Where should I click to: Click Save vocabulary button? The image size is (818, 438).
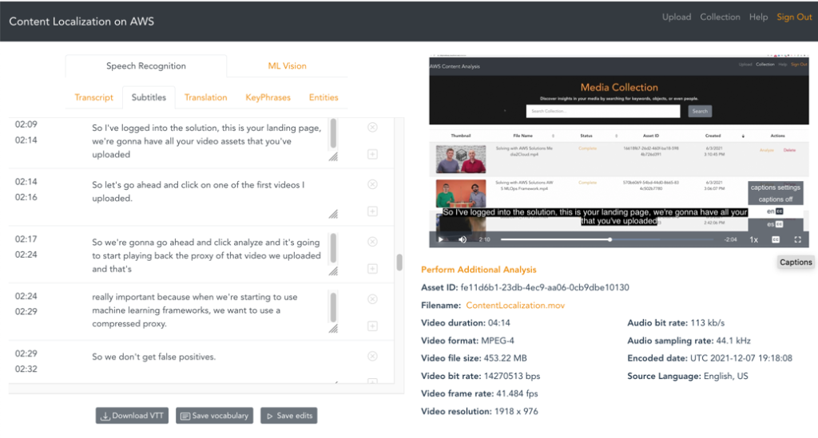point(214,416)
